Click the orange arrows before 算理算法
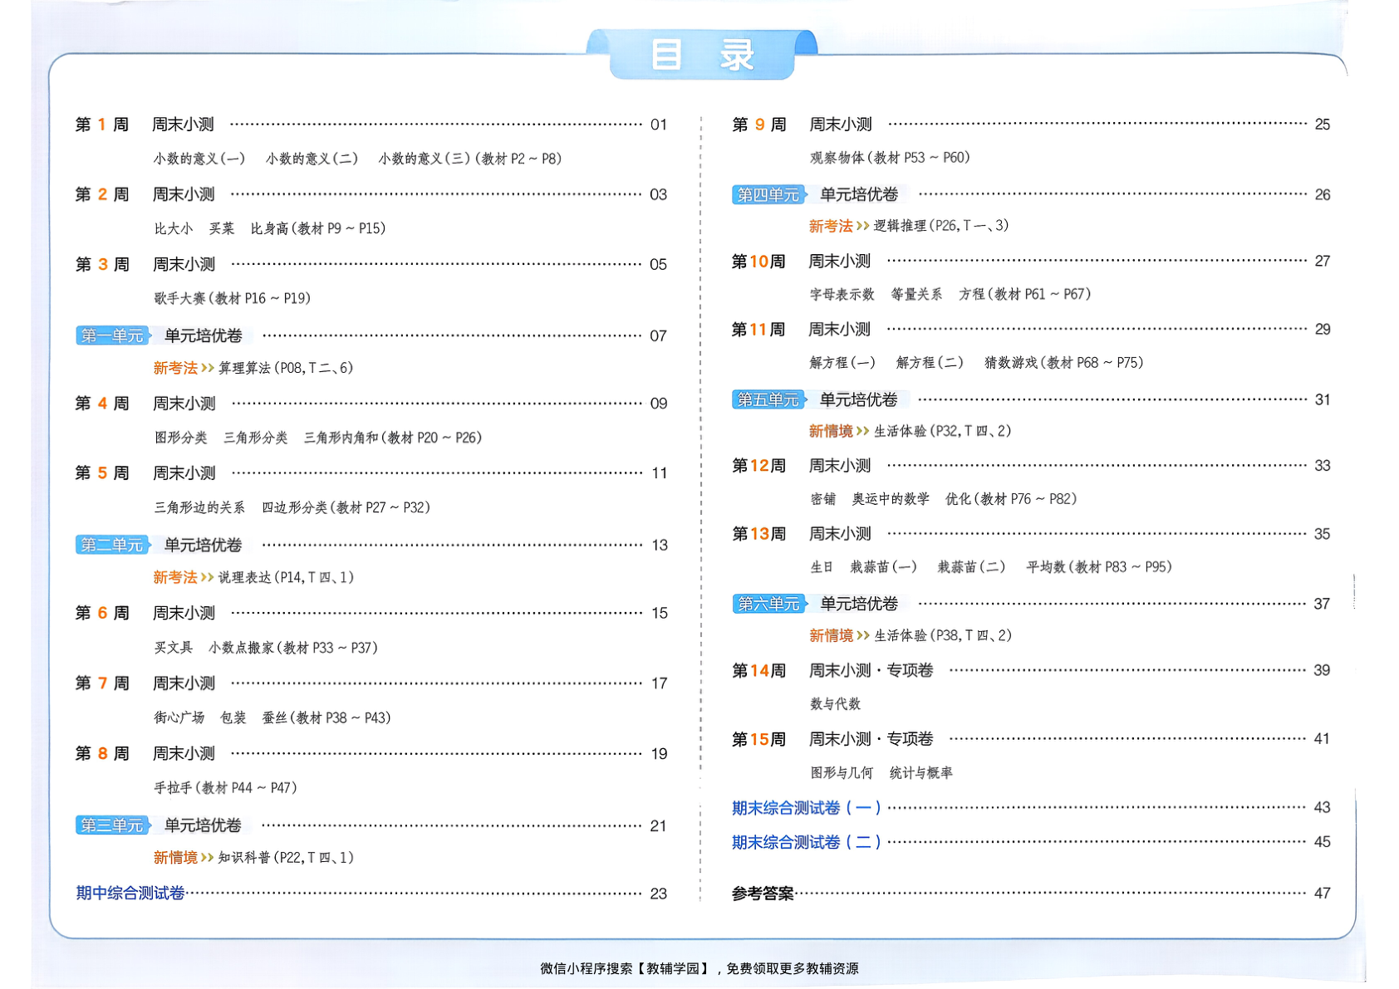 [x=208, y=368]
